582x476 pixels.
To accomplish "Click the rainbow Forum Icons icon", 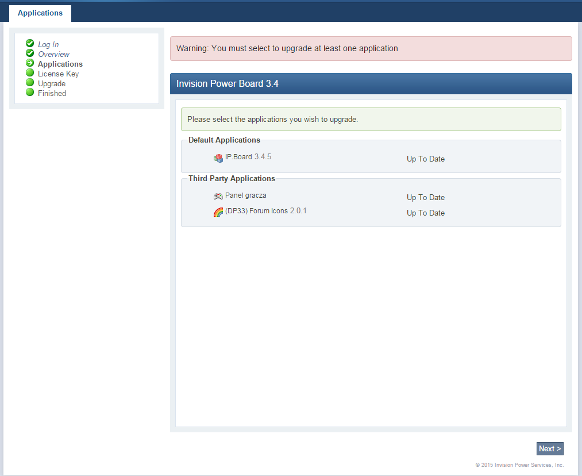I will point(218,212).
